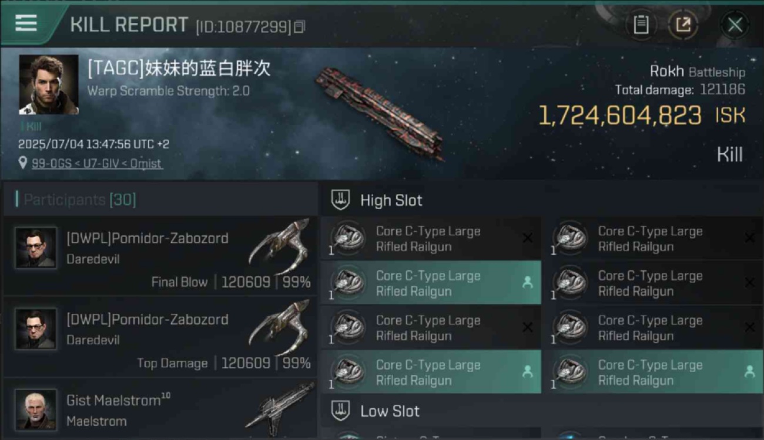Click the clipboard icon in the header
The image size is (764, 440).
click(641, 25)
